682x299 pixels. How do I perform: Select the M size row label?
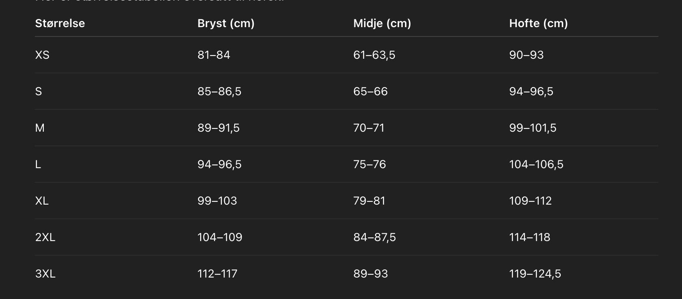pos(40,128)
